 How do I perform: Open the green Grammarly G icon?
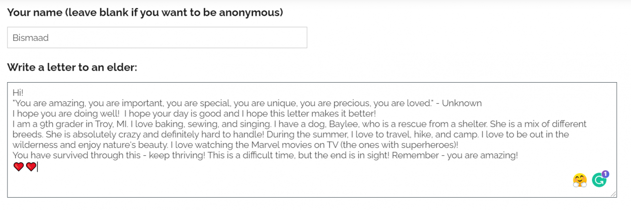599,180
